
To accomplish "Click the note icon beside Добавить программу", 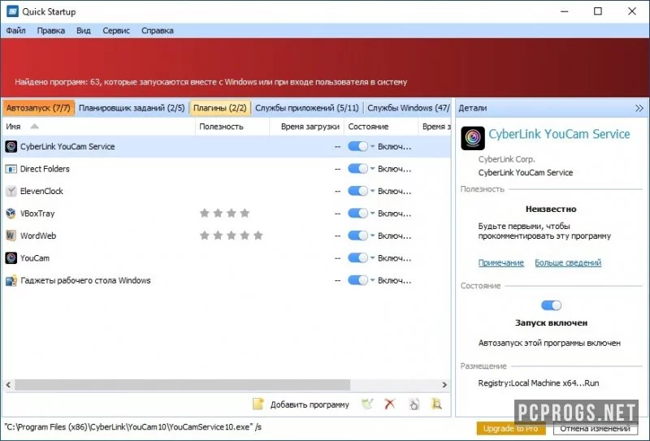I will (258, 404).
